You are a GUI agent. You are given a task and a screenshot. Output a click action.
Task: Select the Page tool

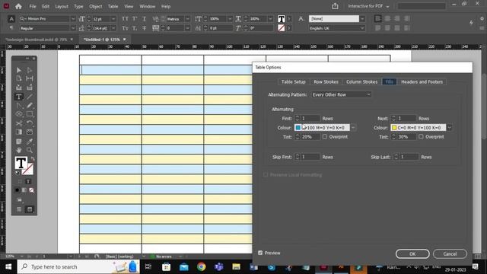coord(19,78)
